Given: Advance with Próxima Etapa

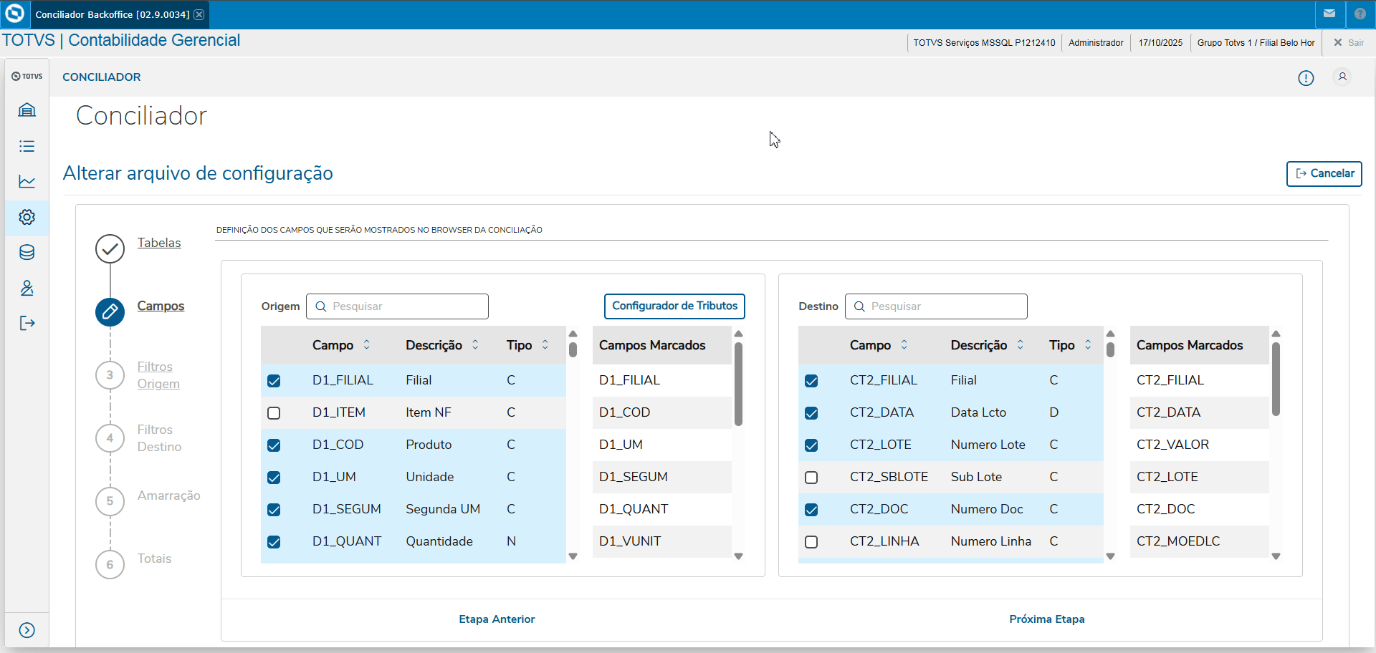Looking at the screenshot, I should pos(1046,619).
